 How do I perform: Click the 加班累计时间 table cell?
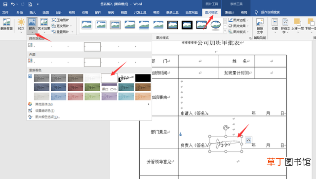click(x=237, y=73)
